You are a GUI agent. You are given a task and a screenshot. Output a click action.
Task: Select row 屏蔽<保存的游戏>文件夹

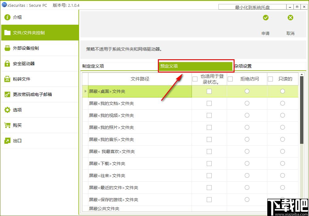pos(190,200)
